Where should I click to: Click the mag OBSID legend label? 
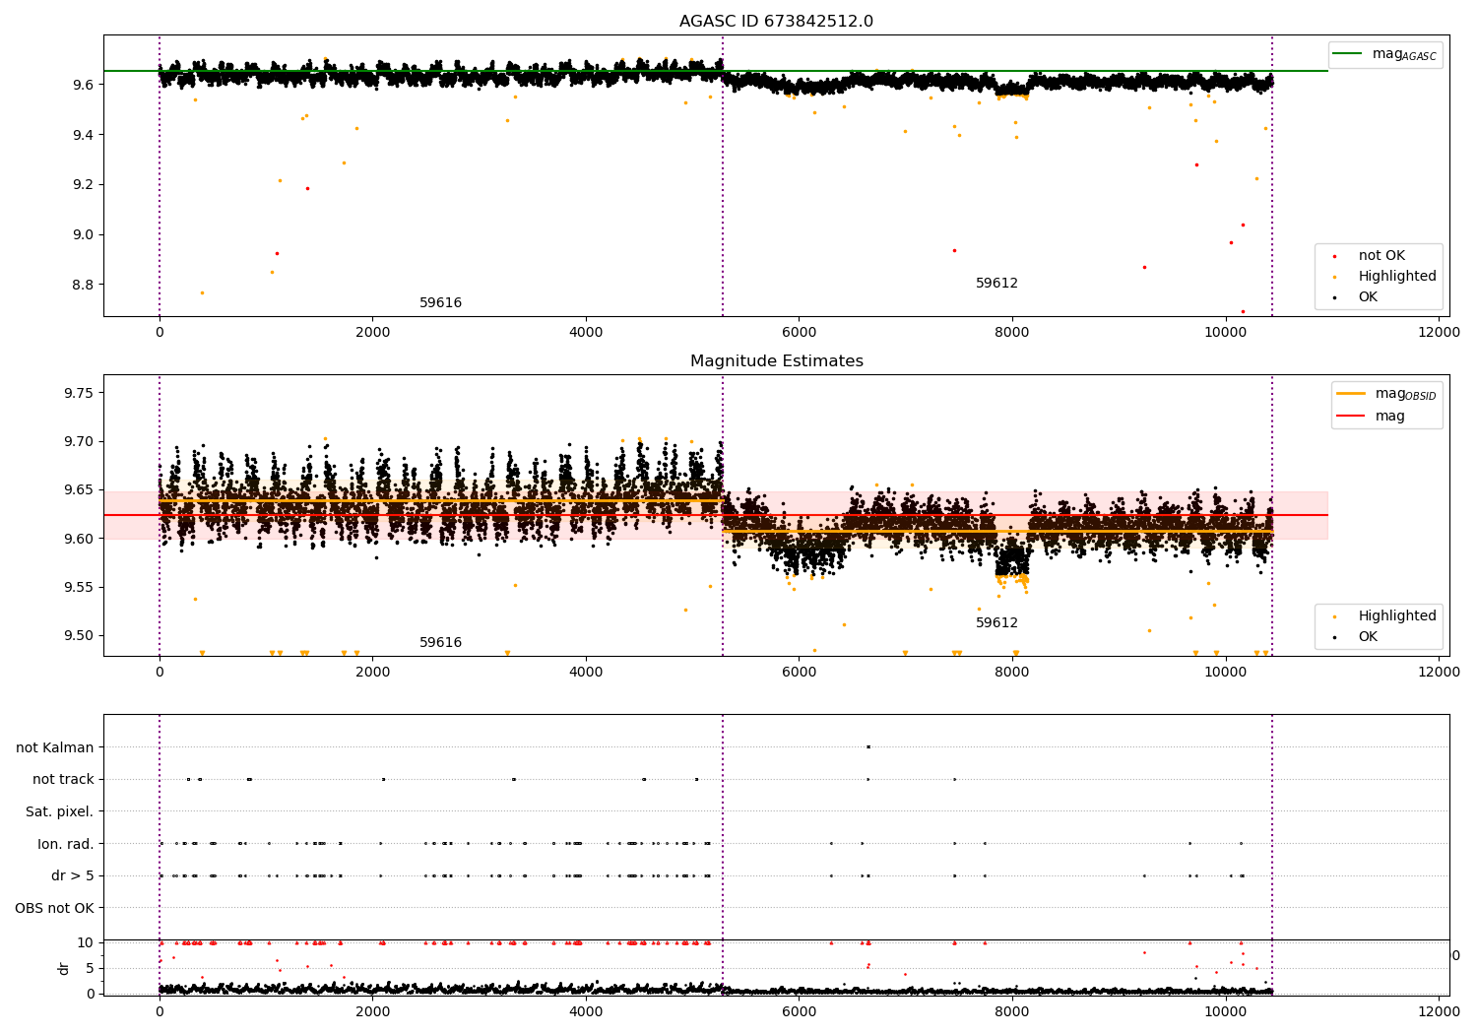[1405, 395]
